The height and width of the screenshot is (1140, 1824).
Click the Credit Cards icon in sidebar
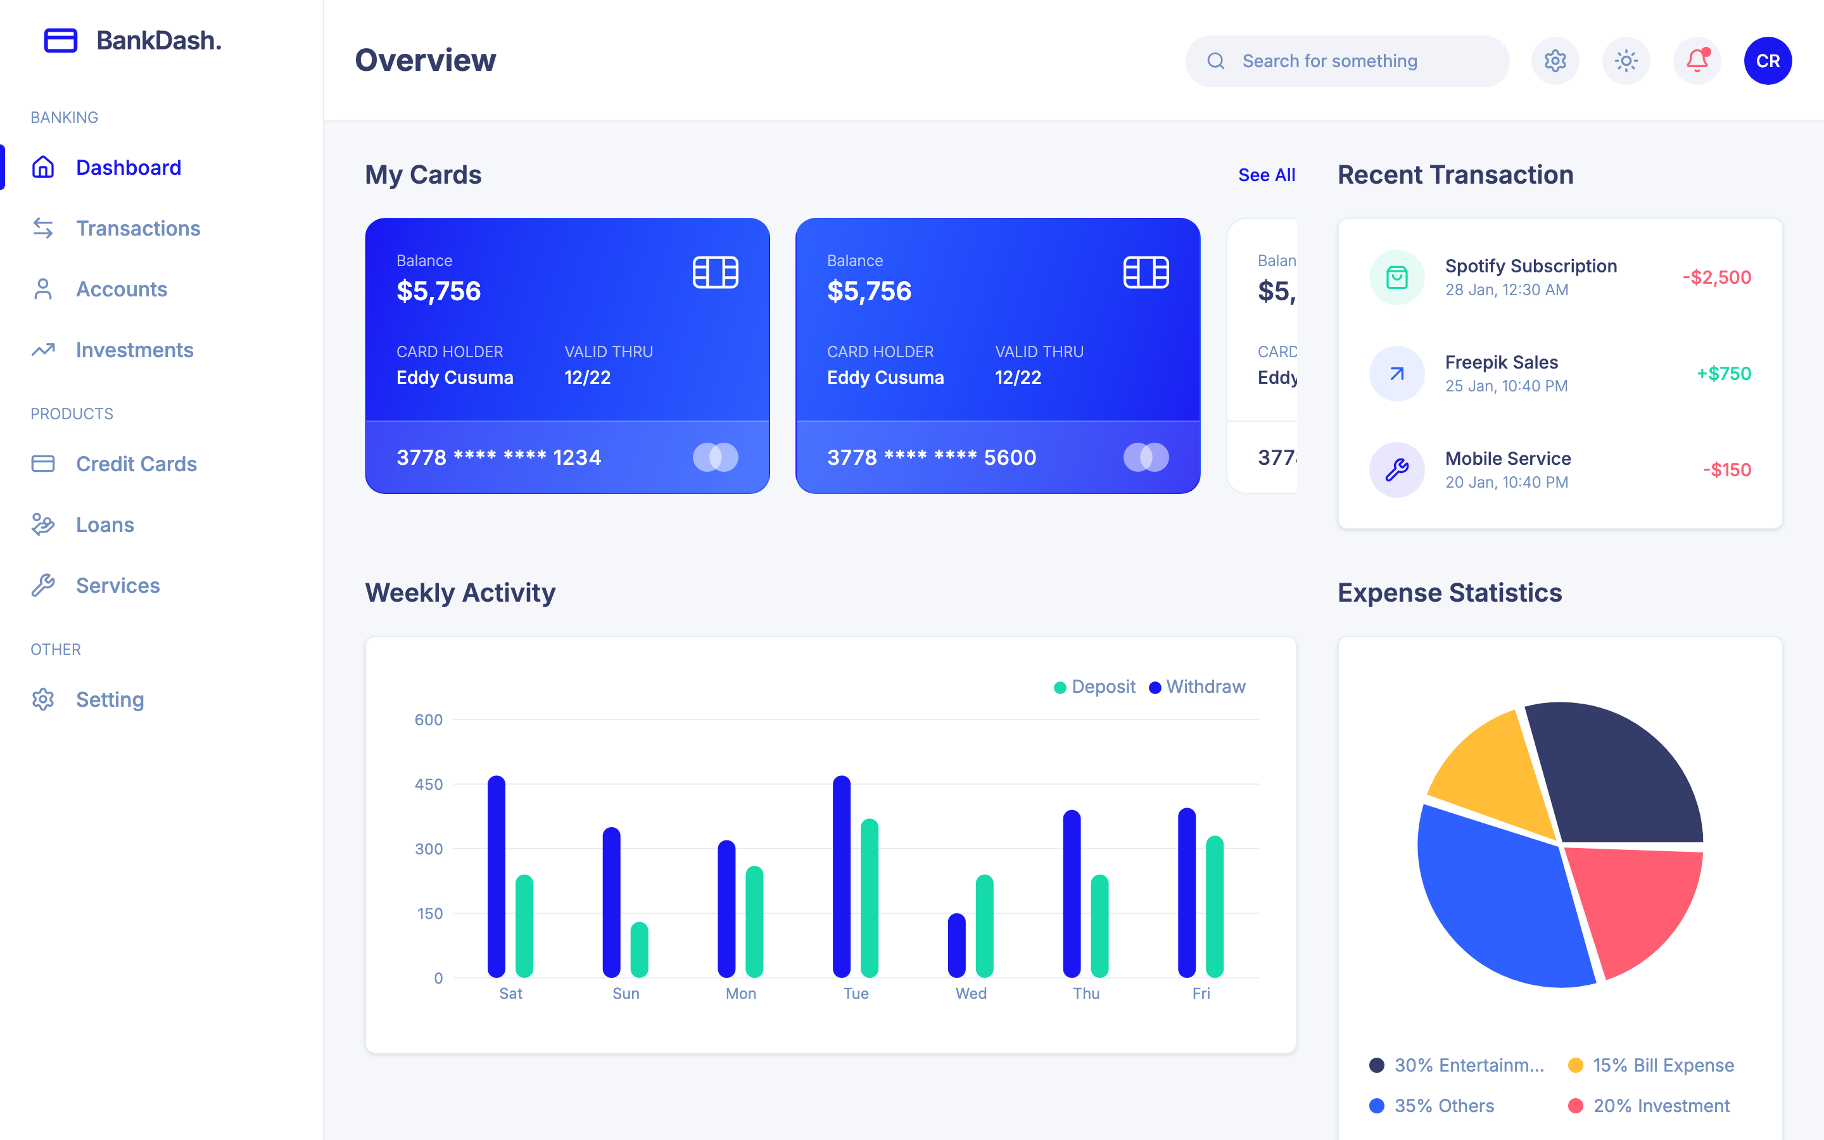[43, 464]
